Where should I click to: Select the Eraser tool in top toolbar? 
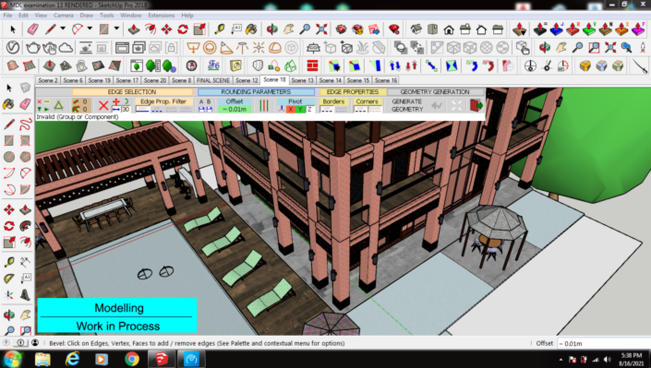pyautogui.click(x=32, y=30)
